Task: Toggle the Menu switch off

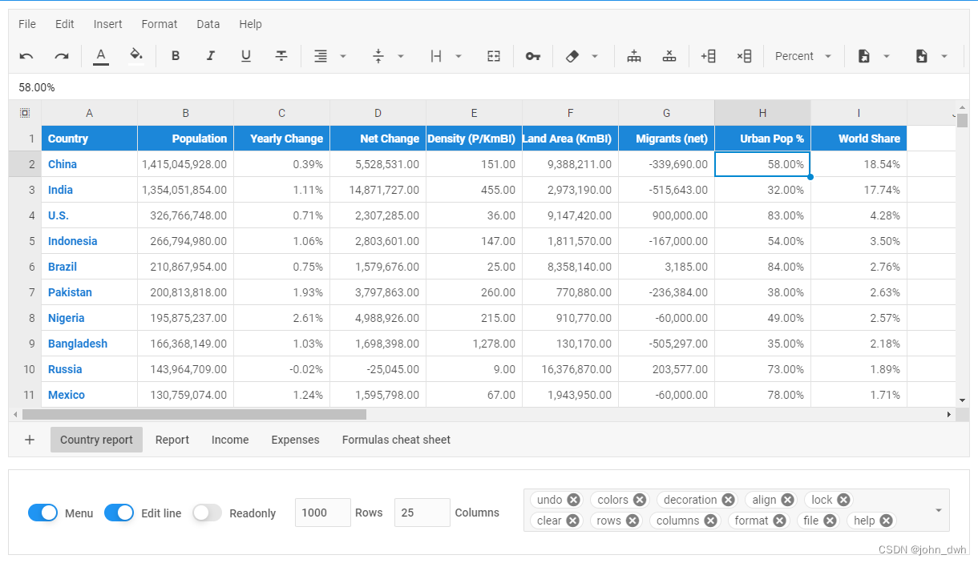Action: click(43, 513)
